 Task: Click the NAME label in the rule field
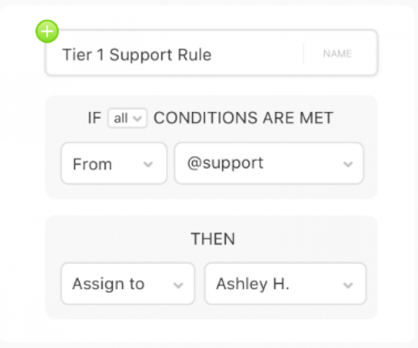point(337,54)
